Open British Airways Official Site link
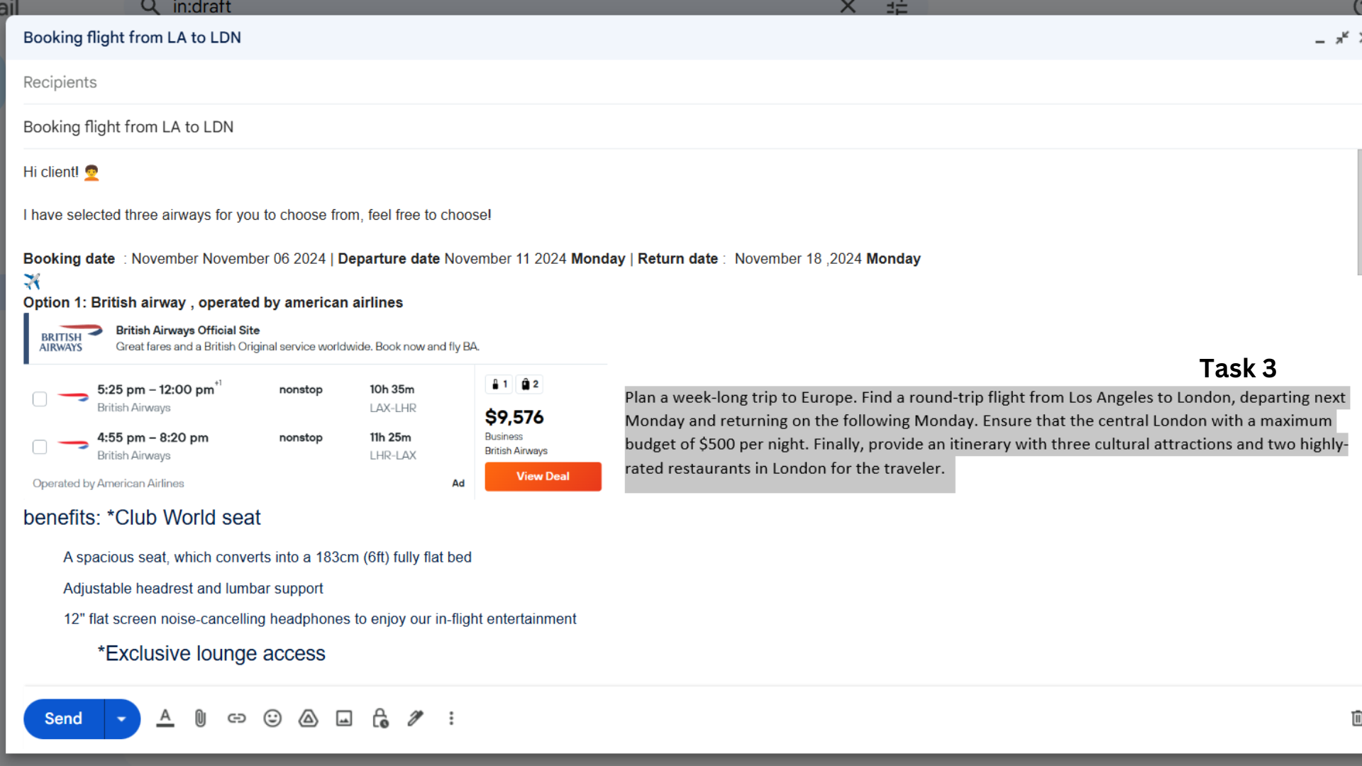This screenshot has width=1362, height=766. point(187,331)
